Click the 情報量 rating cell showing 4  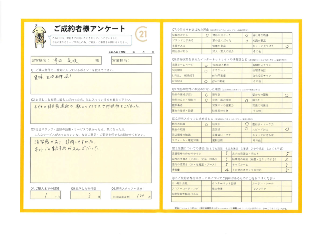227,170
